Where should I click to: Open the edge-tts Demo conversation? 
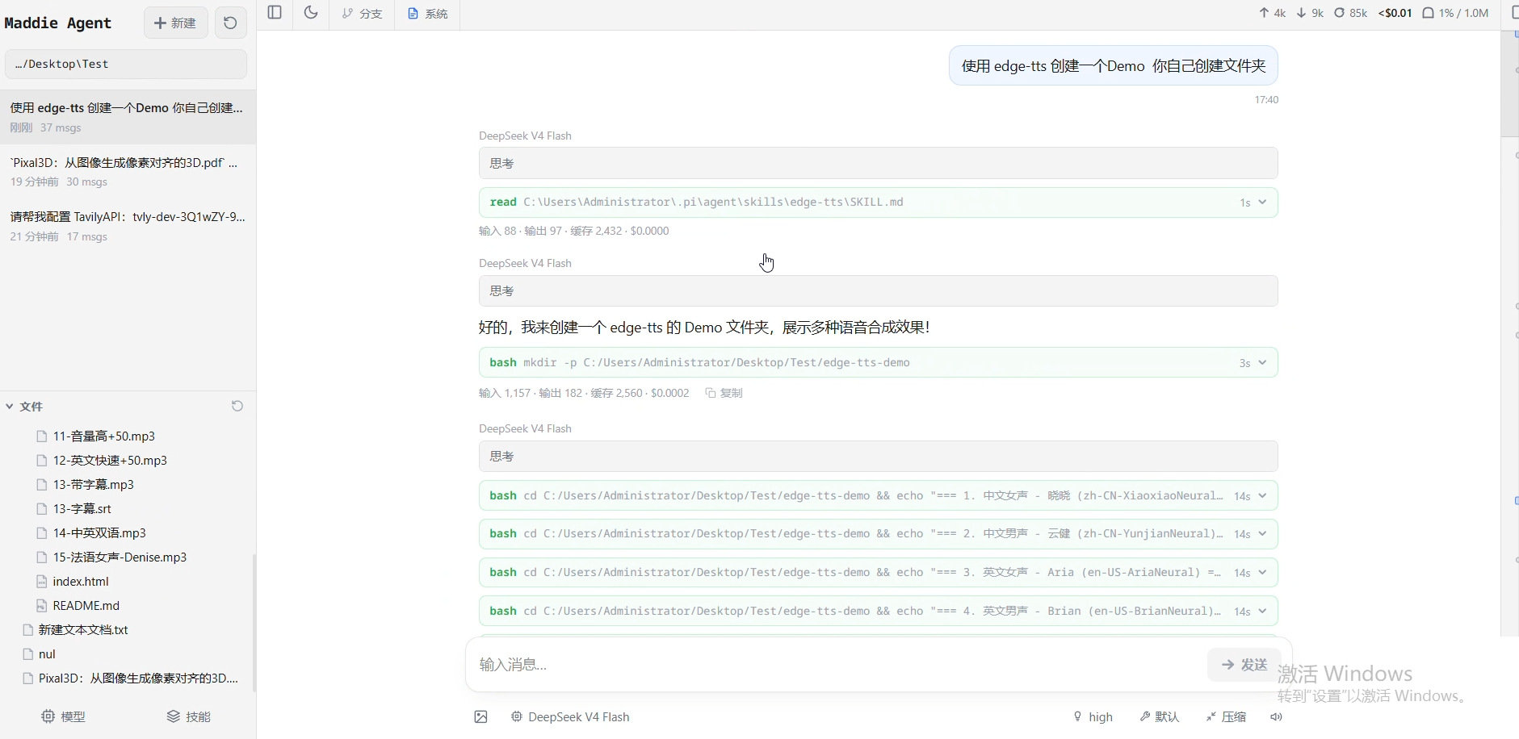coord(128,117)
